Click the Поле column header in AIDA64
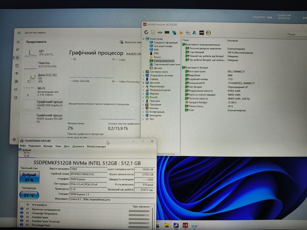The width and height of the screenshot is (307, 230). pyautogui.click(x=186, y=40)
